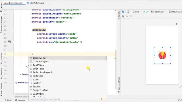Open the Structure tool window
The width and height of the screenshot is (182, 102).
point(1,58)
